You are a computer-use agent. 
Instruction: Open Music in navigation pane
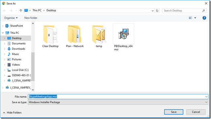(x=15, y=54)
